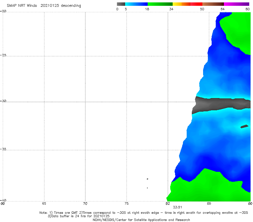Click the color bar label "50"
The height and width of the screenshot is (222, 253).
coord(202,9)
